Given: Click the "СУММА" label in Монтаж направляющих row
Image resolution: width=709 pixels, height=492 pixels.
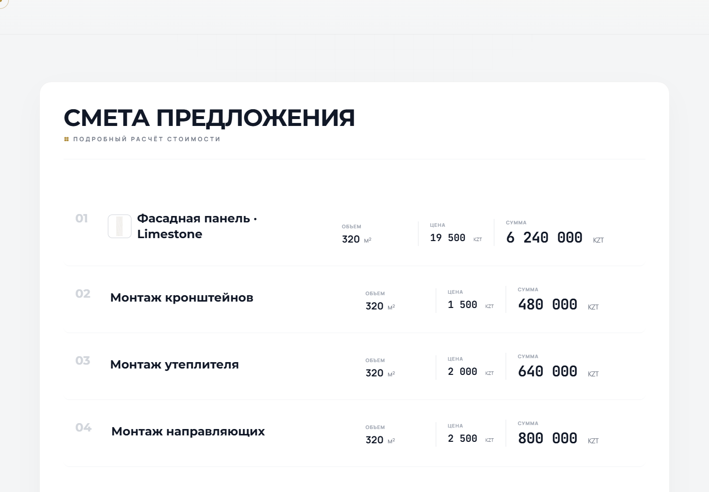Looking at the screenshot, I should point(528,424).
